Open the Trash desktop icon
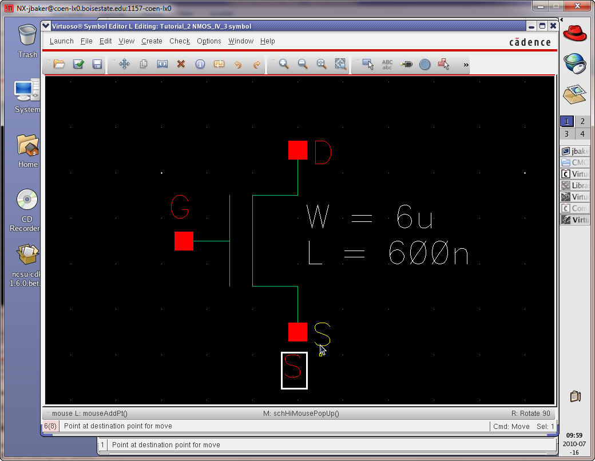 point(27,41)
